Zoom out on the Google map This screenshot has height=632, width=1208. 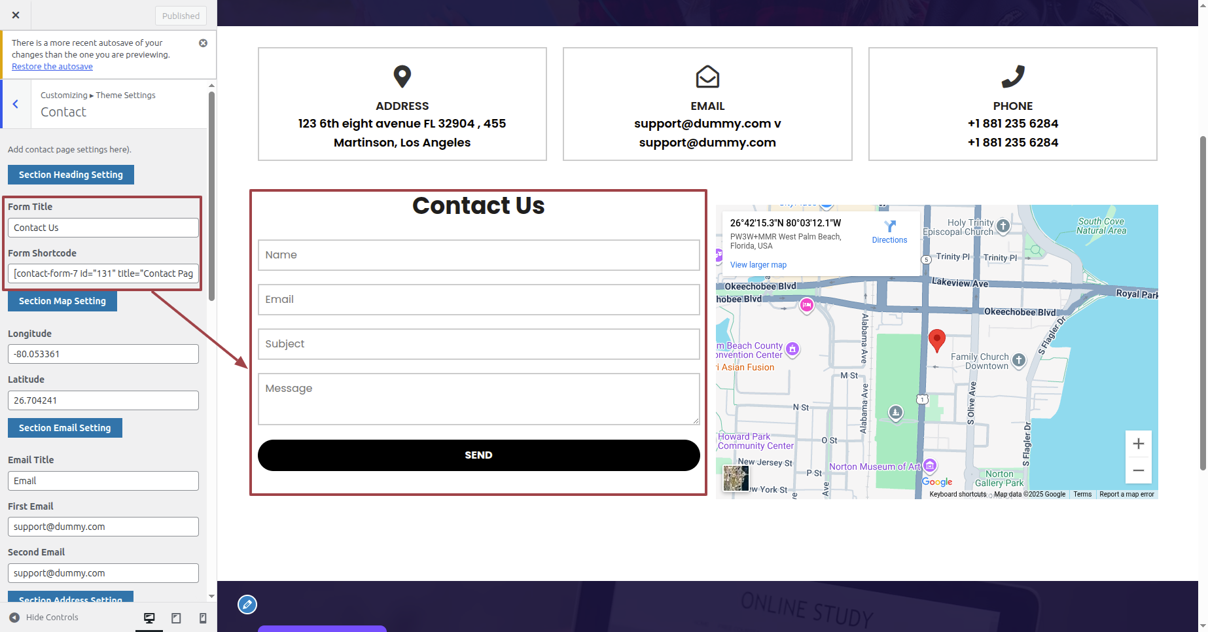pyautogui.click(x=1138, y=470)
